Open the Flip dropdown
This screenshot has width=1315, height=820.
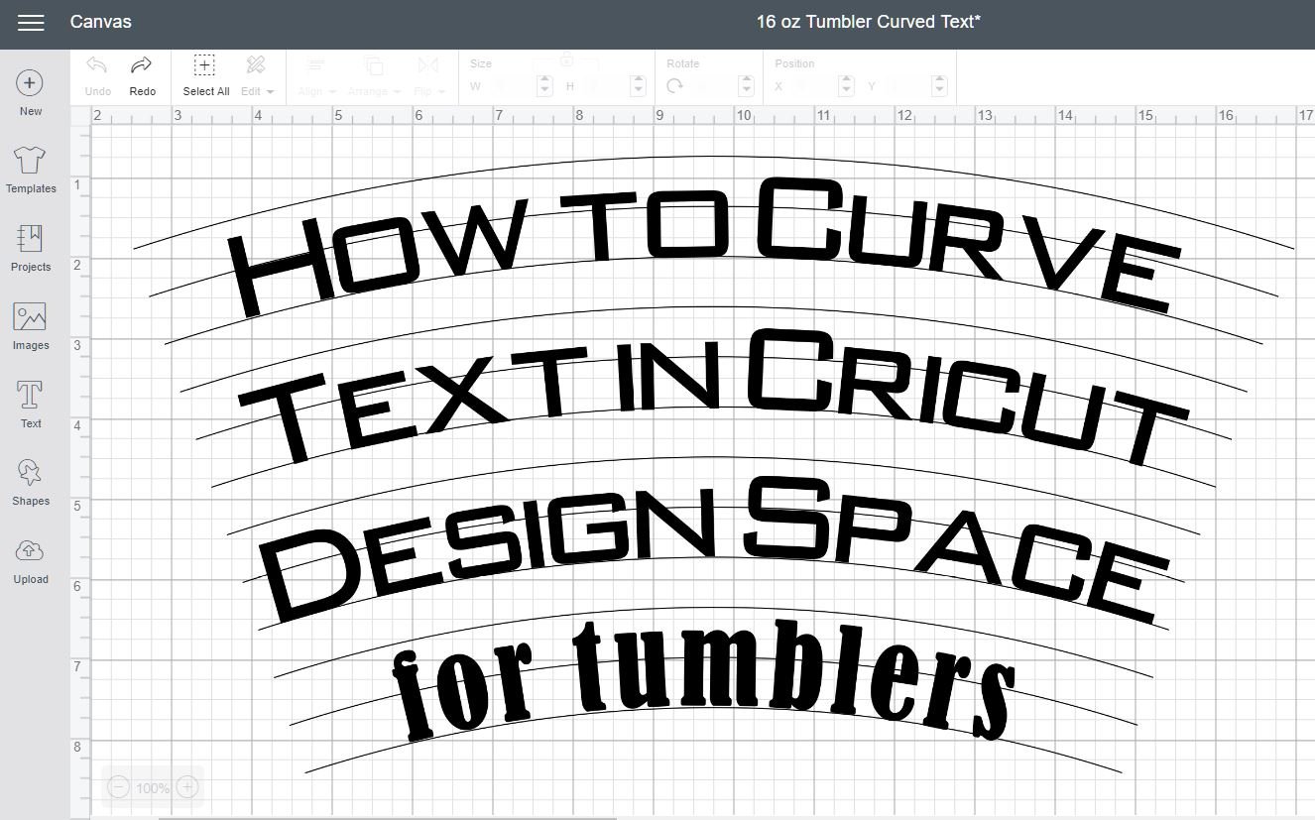pyautogui.click(x=428, y=76)
